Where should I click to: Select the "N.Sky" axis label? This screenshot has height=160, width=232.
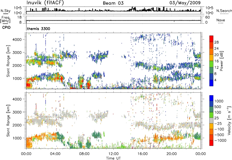click(x=6, y=11)
